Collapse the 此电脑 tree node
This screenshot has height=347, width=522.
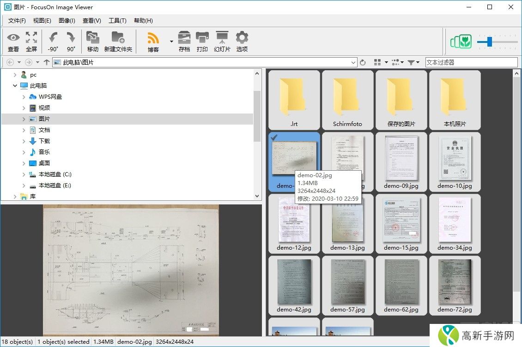click(x=15, y=86)
